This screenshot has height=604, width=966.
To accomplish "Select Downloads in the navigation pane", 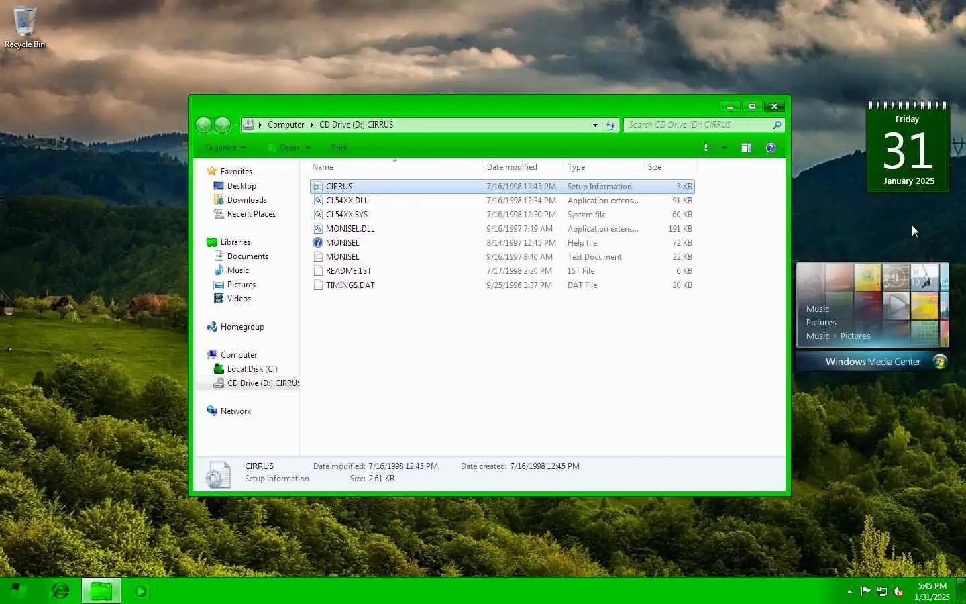I will [x=247, y=200].
